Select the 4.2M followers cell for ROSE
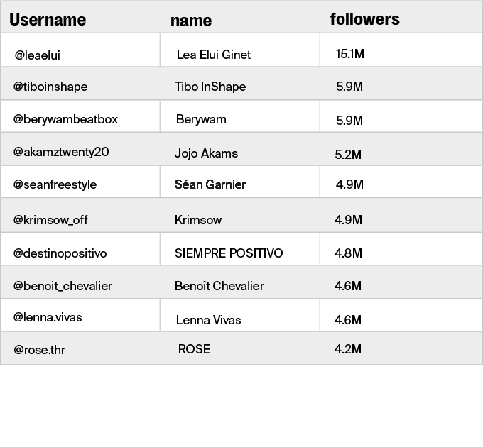 pyautogui.click(x=348, y=349)
